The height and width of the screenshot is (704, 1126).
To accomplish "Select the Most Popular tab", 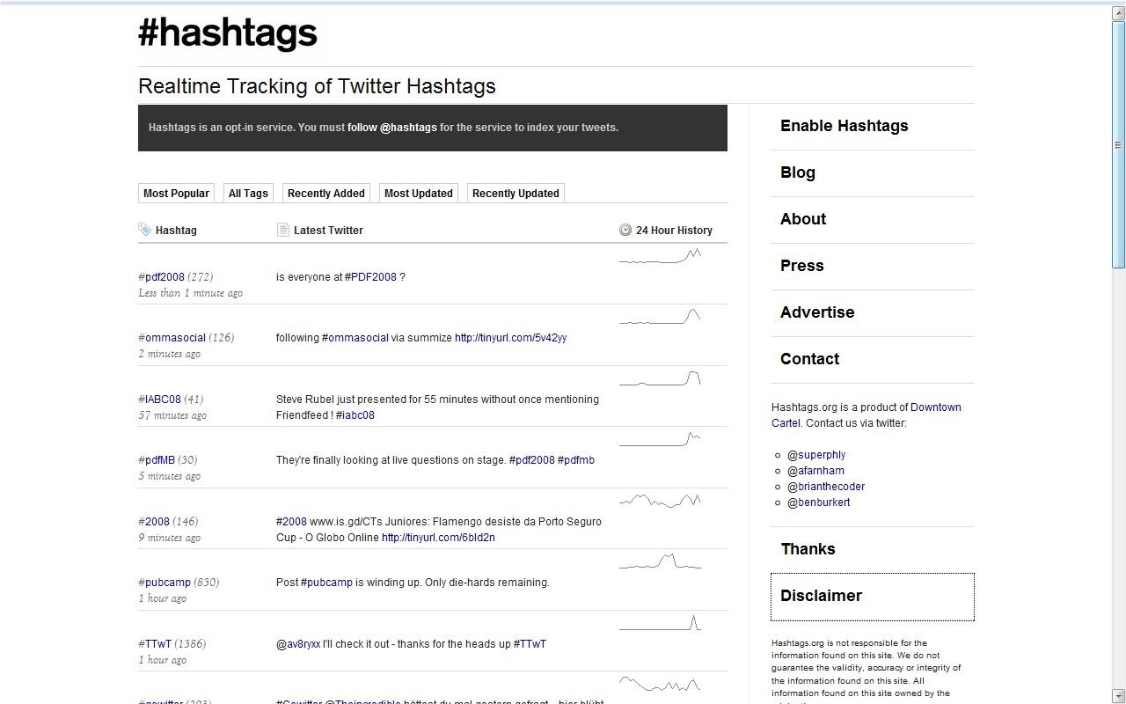I will coord(176,192).
